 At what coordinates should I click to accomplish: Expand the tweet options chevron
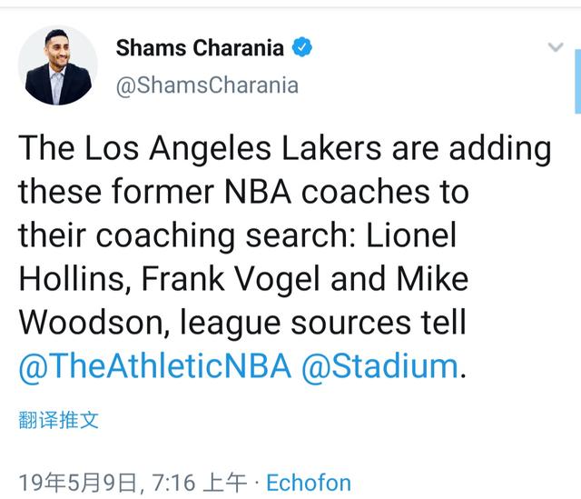(556, 46)
